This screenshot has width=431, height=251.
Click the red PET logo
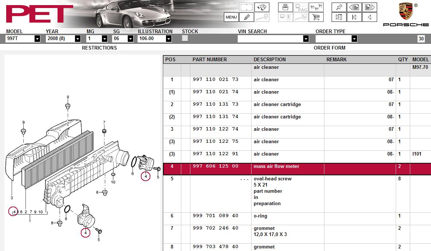(x=39, y=14)
